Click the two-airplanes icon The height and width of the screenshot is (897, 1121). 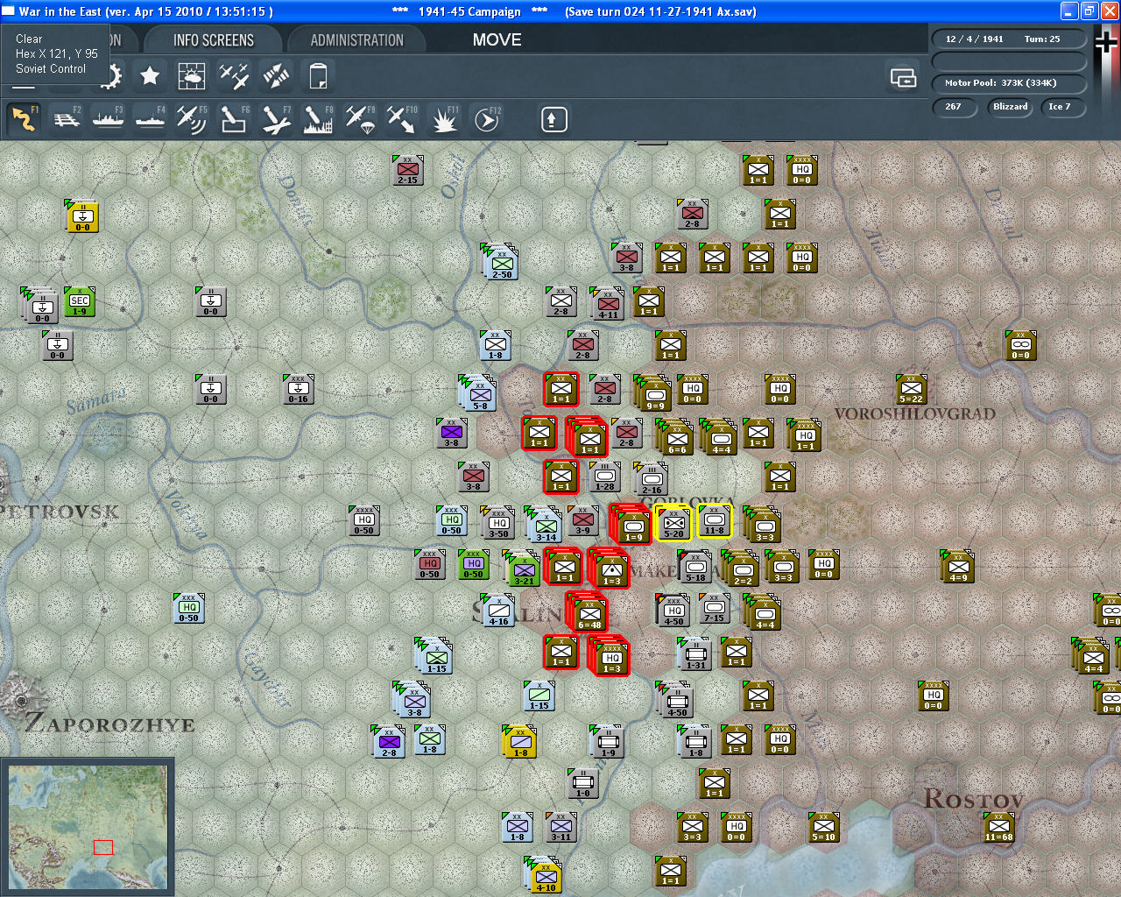tap(234, 76)
